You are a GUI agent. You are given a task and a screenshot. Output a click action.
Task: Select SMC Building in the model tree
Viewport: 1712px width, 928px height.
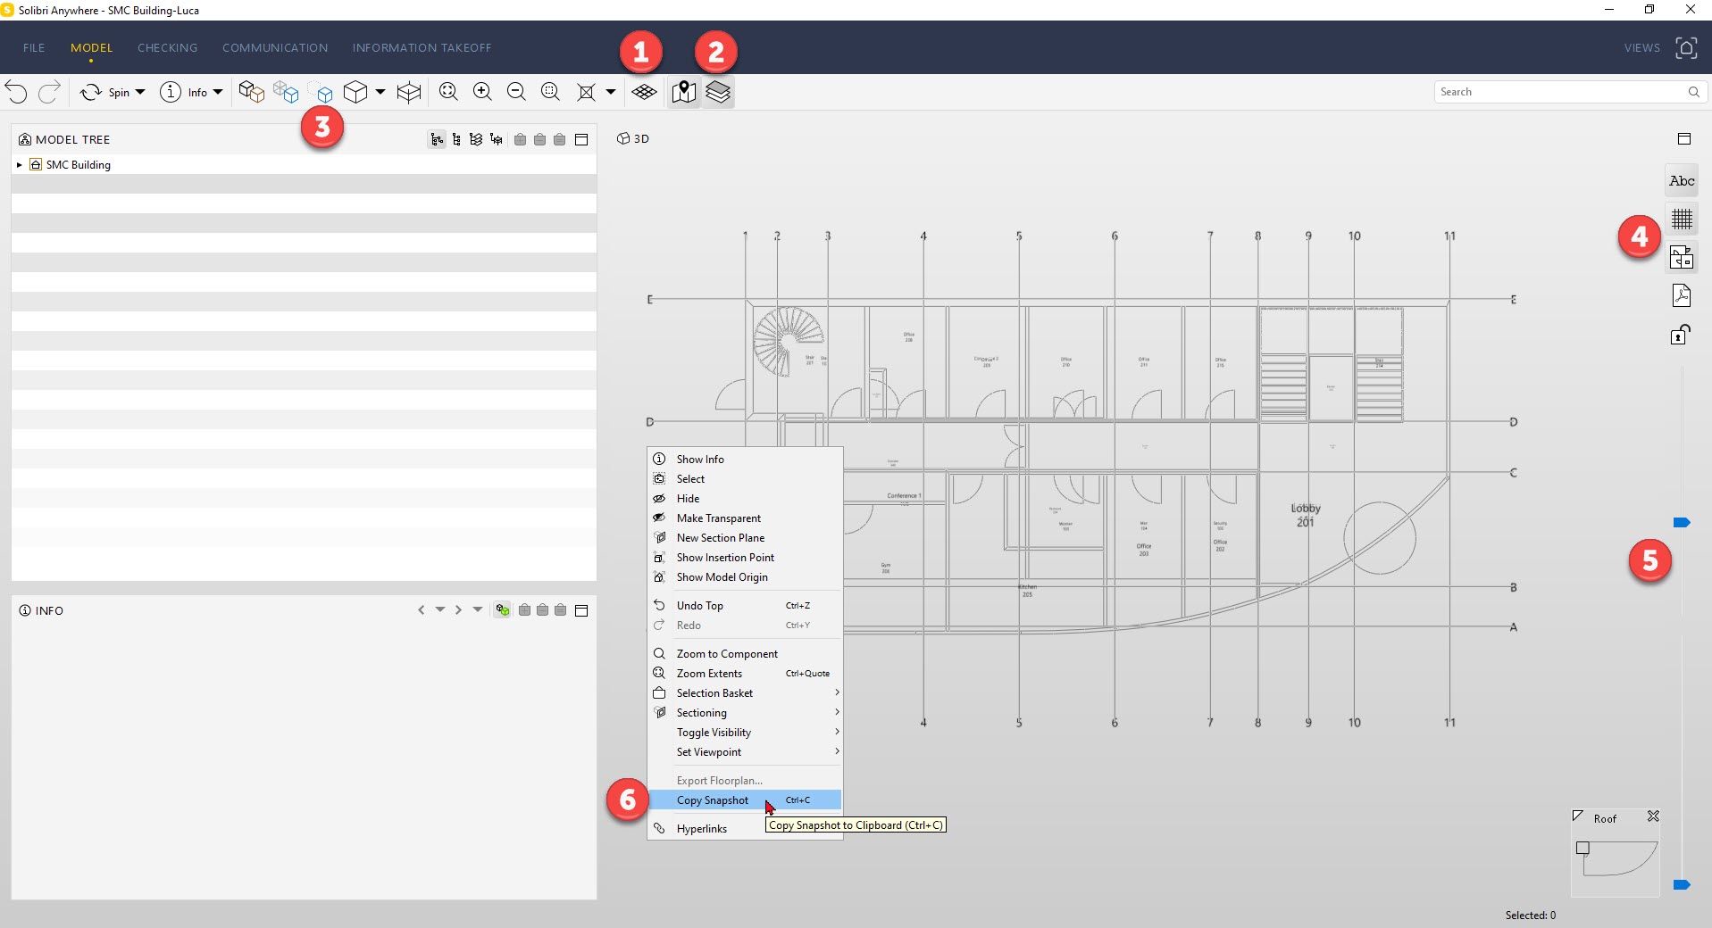tap(79, 165)
